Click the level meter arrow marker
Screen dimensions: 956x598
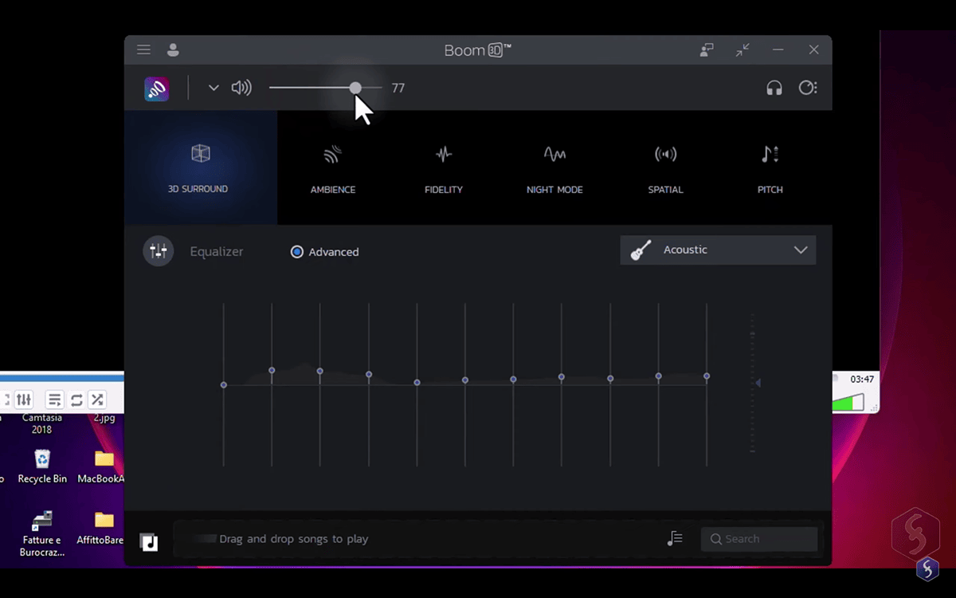coord(758,384)
